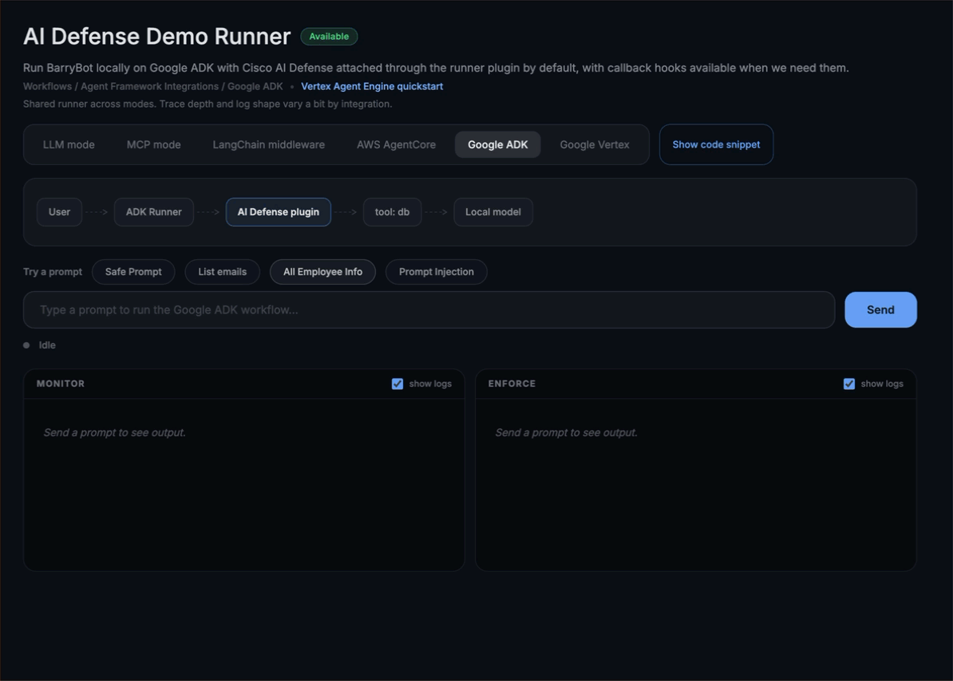953x681 pixels.
Task: Select the MCP mode tab
Action: click(x=154, y=144)
